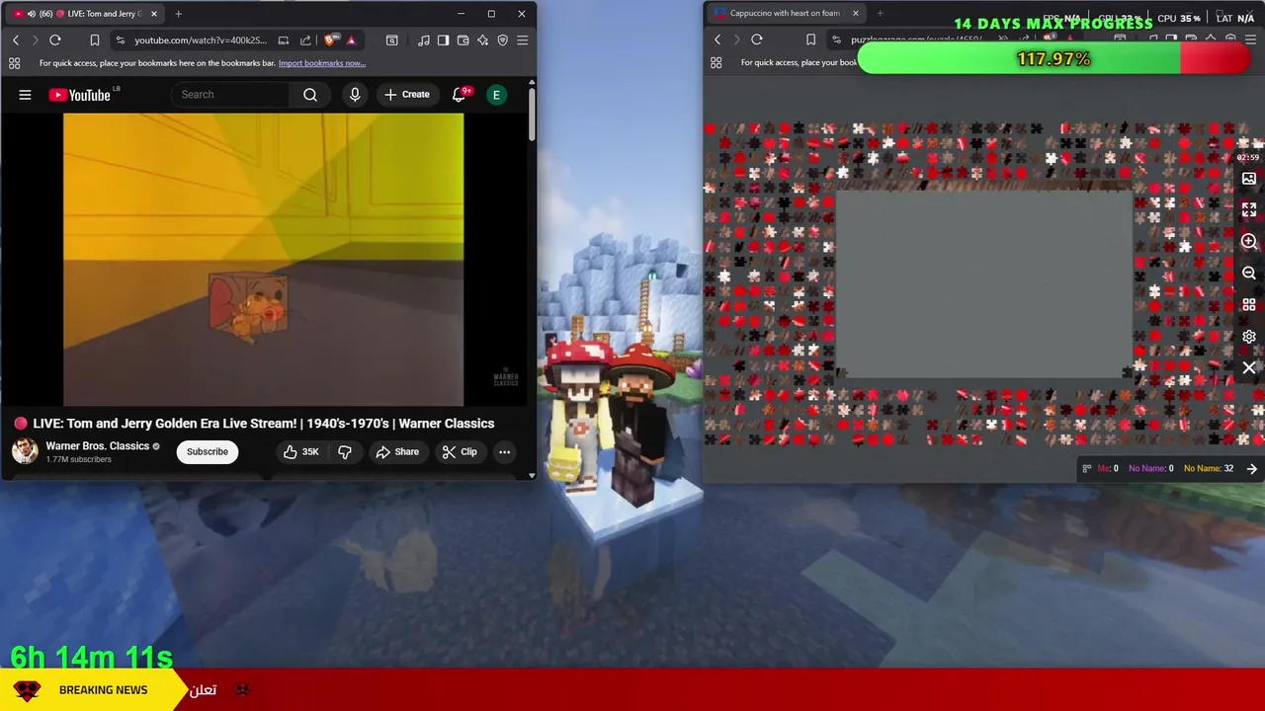1265x711 pixels.
Task: Click the No Name: 32 score
Action: click(1209, 469)
